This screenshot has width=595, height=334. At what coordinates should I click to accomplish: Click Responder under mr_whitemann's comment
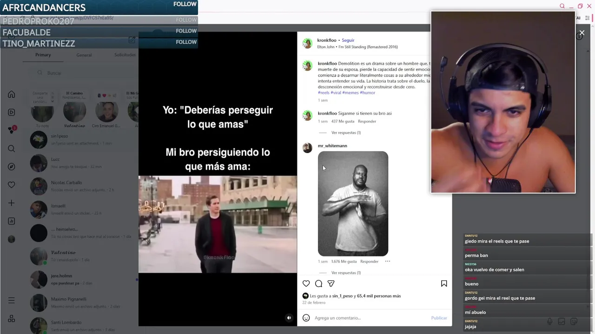tap(369, 262)
